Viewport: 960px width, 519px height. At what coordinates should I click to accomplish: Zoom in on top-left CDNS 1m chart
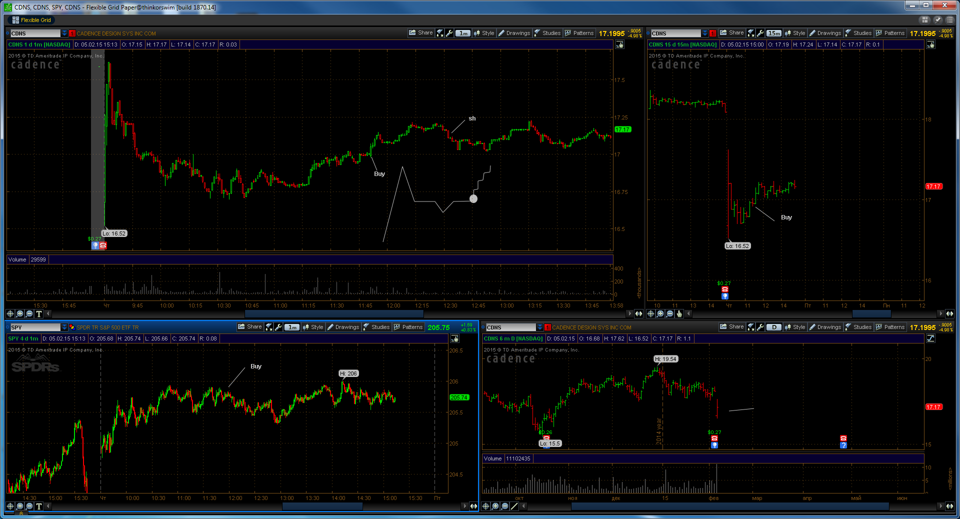(19, 313)
